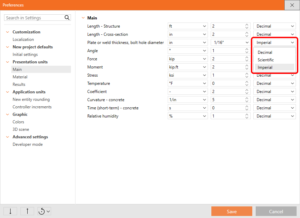The height and width of the screenshot is (218, 300).
Task: Open the Force unit dropdown showing kip
Action: (187, 59)
